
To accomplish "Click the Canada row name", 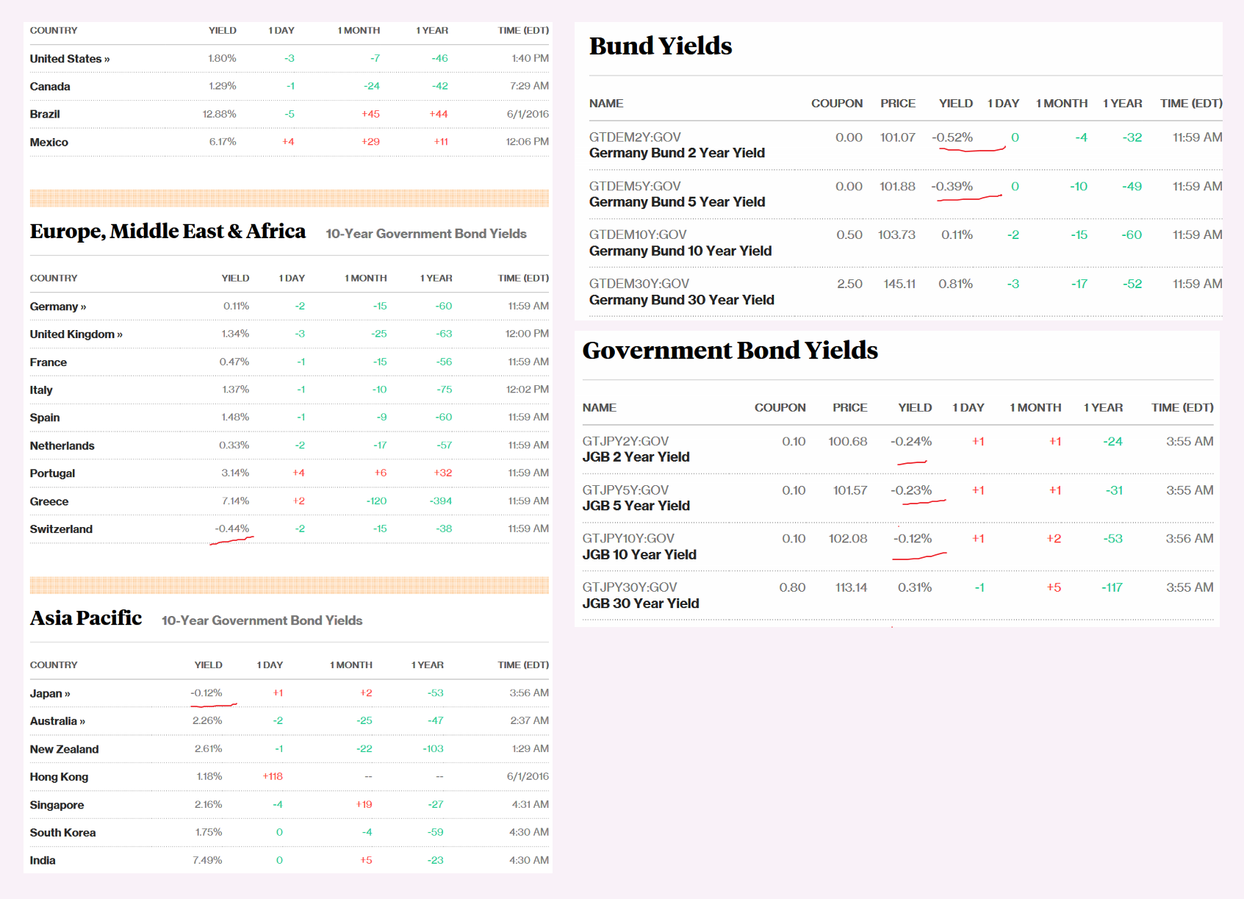I will (x=50, y=87).
